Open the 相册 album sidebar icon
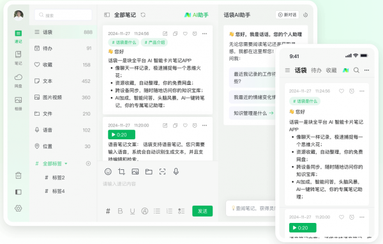 pyautogui.click(x=19, y=103)
